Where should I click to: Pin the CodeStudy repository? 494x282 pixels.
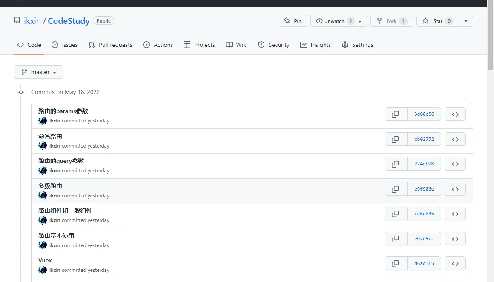click(293, 21)
